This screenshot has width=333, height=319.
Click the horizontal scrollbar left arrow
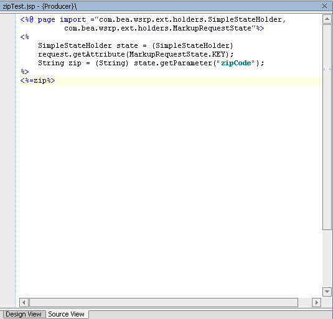(x=24, y=302)
